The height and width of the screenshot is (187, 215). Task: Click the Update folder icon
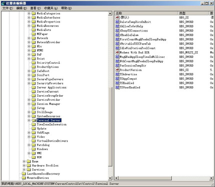(x=34, y=129)
